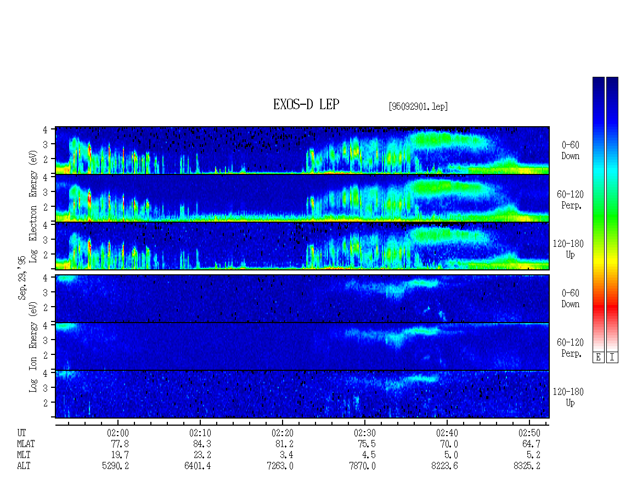This screenshot has width=620, height=480.
Task: Click the I color bar label box
Action: click(x=612, y=358)
